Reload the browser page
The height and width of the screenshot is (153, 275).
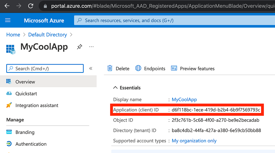[31, 6]
